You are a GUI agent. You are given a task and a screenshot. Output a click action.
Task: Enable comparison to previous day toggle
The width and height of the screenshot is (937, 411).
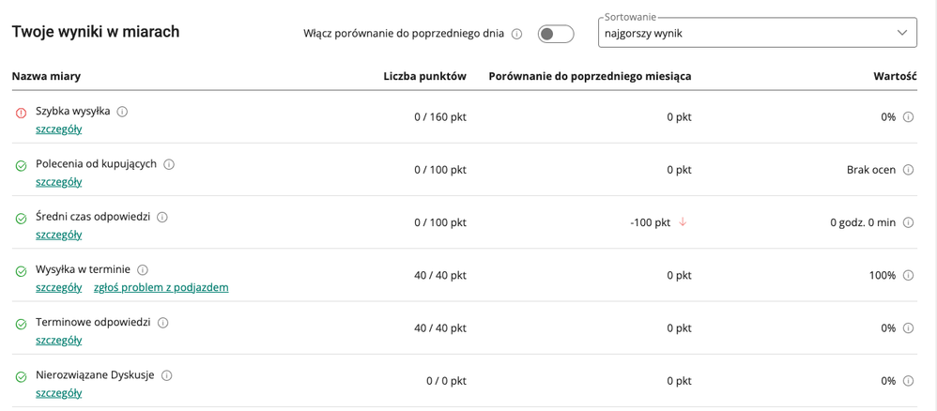click(556, 34)
